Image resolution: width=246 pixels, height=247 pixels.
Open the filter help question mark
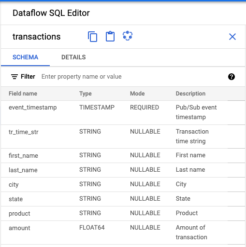232,77
